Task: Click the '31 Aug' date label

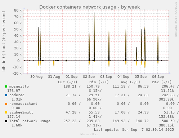Action: (54, 77)
